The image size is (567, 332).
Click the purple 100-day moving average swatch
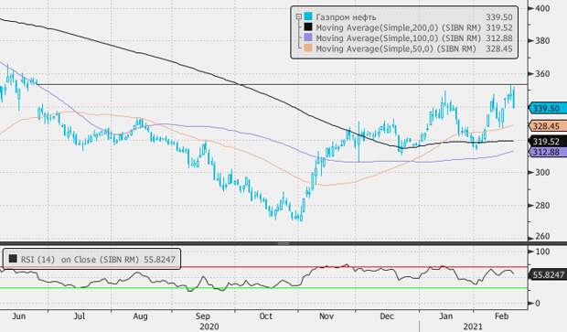click(x=308, y=37)
